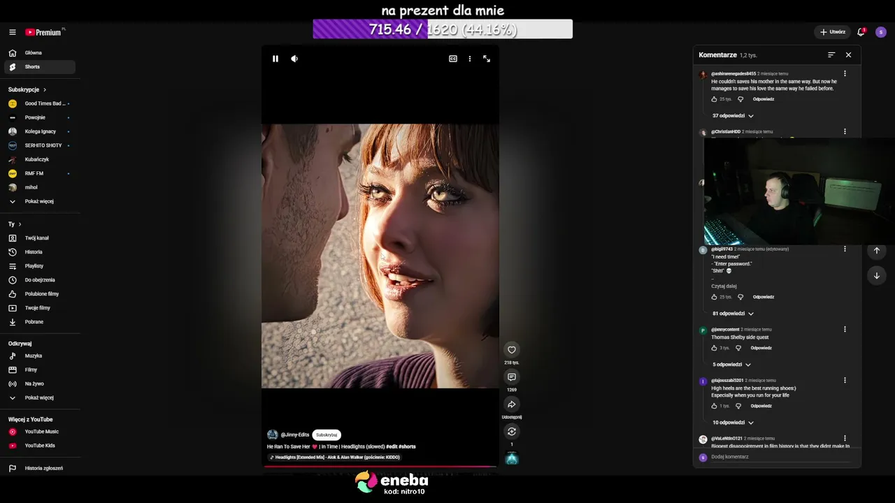Open the player's more options menu
The height and width of the screenshot is (503, 895).
coord(470,59)
